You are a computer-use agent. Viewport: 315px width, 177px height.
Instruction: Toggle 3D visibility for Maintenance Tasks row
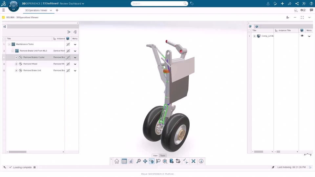tap(68, 44)
